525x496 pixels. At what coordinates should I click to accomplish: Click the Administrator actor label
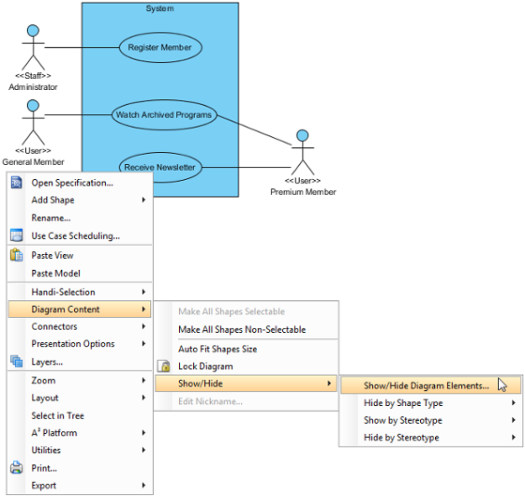tap(33, 87)
